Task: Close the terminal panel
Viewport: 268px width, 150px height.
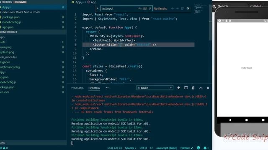Action: point(208,88)
